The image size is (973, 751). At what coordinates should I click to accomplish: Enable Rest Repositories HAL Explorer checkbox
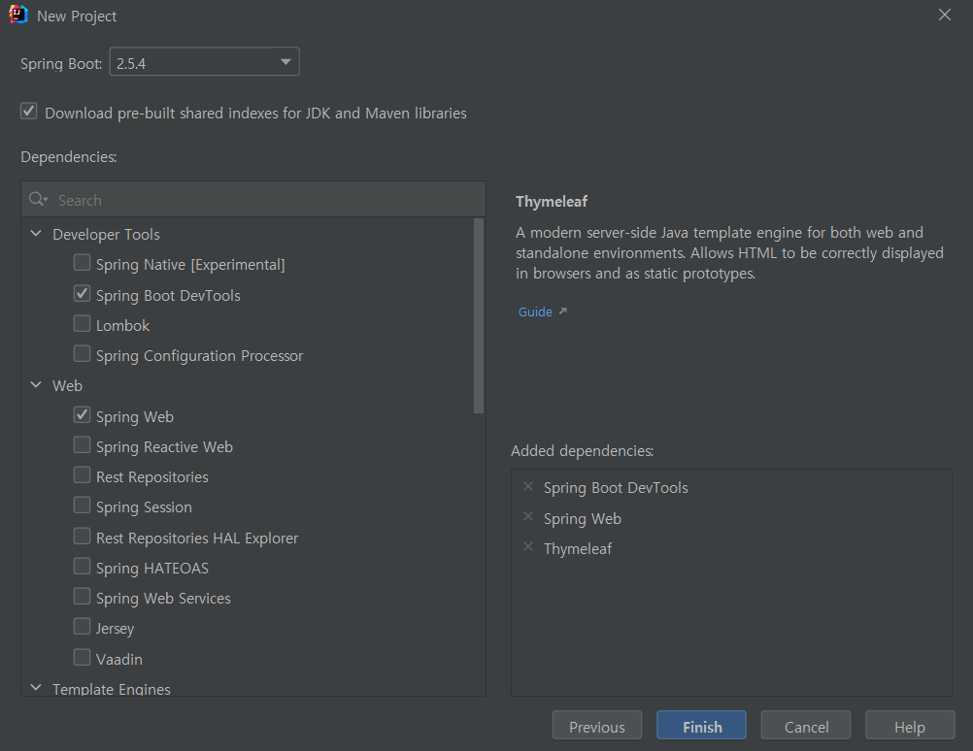[82, 536]
